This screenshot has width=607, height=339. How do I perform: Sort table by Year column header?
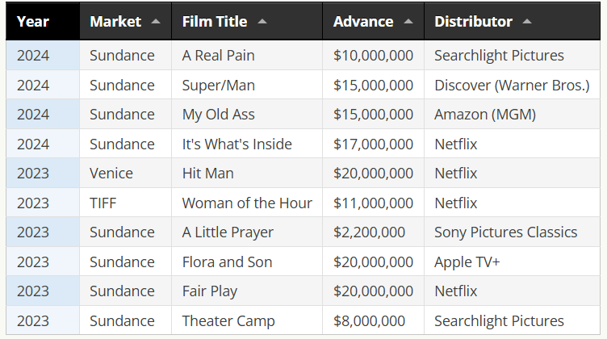[x=32, y=22]
